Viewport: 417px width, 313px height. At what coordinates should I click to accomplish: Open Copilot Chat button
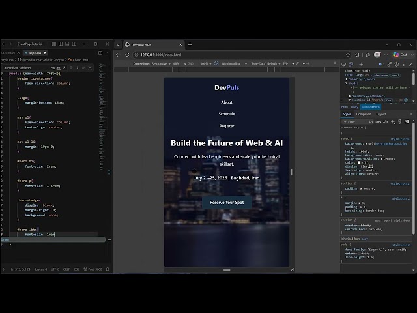tap(401, 55)
